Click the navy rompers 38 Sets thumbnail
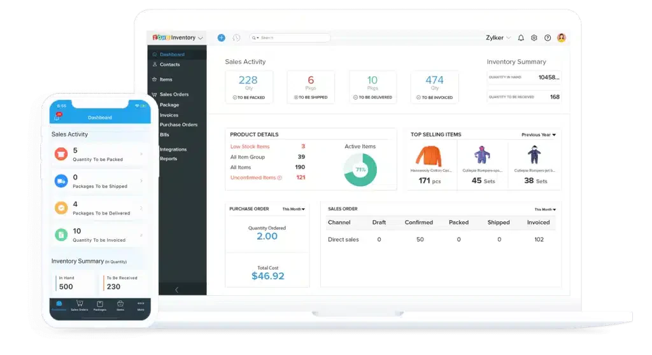The width and height of the screenshot is (652, 355). pos(534,155)
